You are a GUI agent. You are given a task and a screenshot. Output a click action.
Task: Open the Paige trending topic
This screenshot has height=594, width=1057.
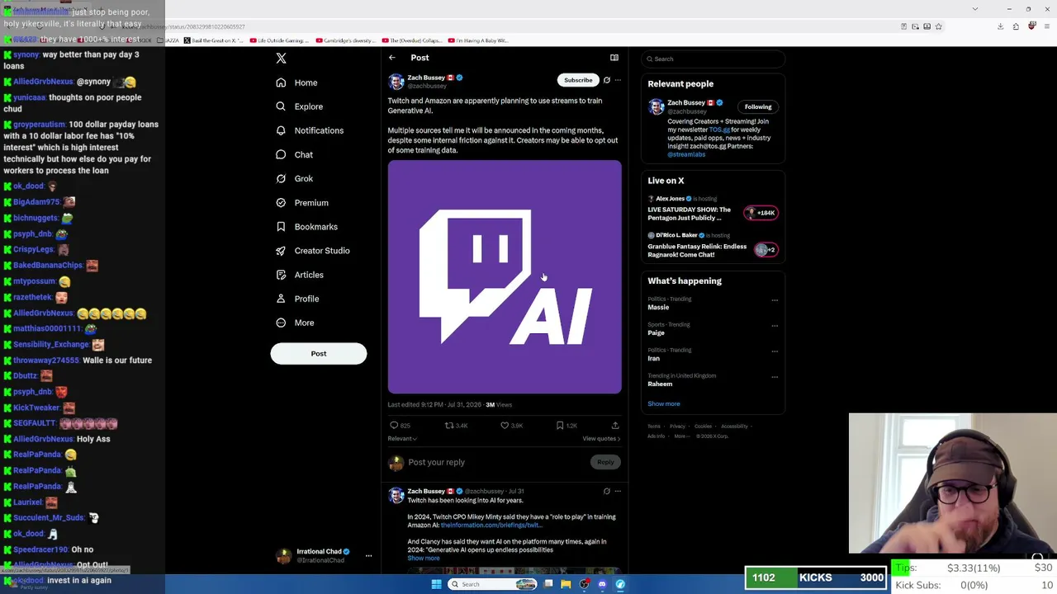coord(656,333)
